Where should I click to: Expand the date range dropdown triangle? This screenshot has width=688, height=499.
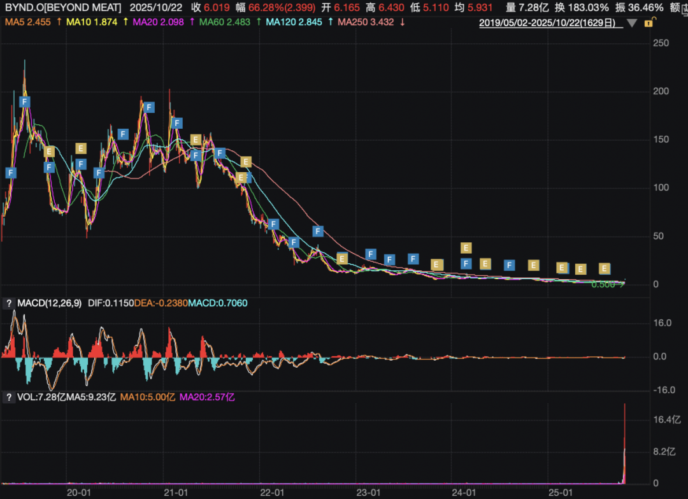631,24
